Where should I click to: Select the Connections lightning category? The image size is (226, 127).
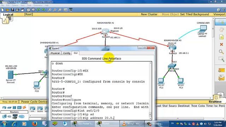pos(24,107)
